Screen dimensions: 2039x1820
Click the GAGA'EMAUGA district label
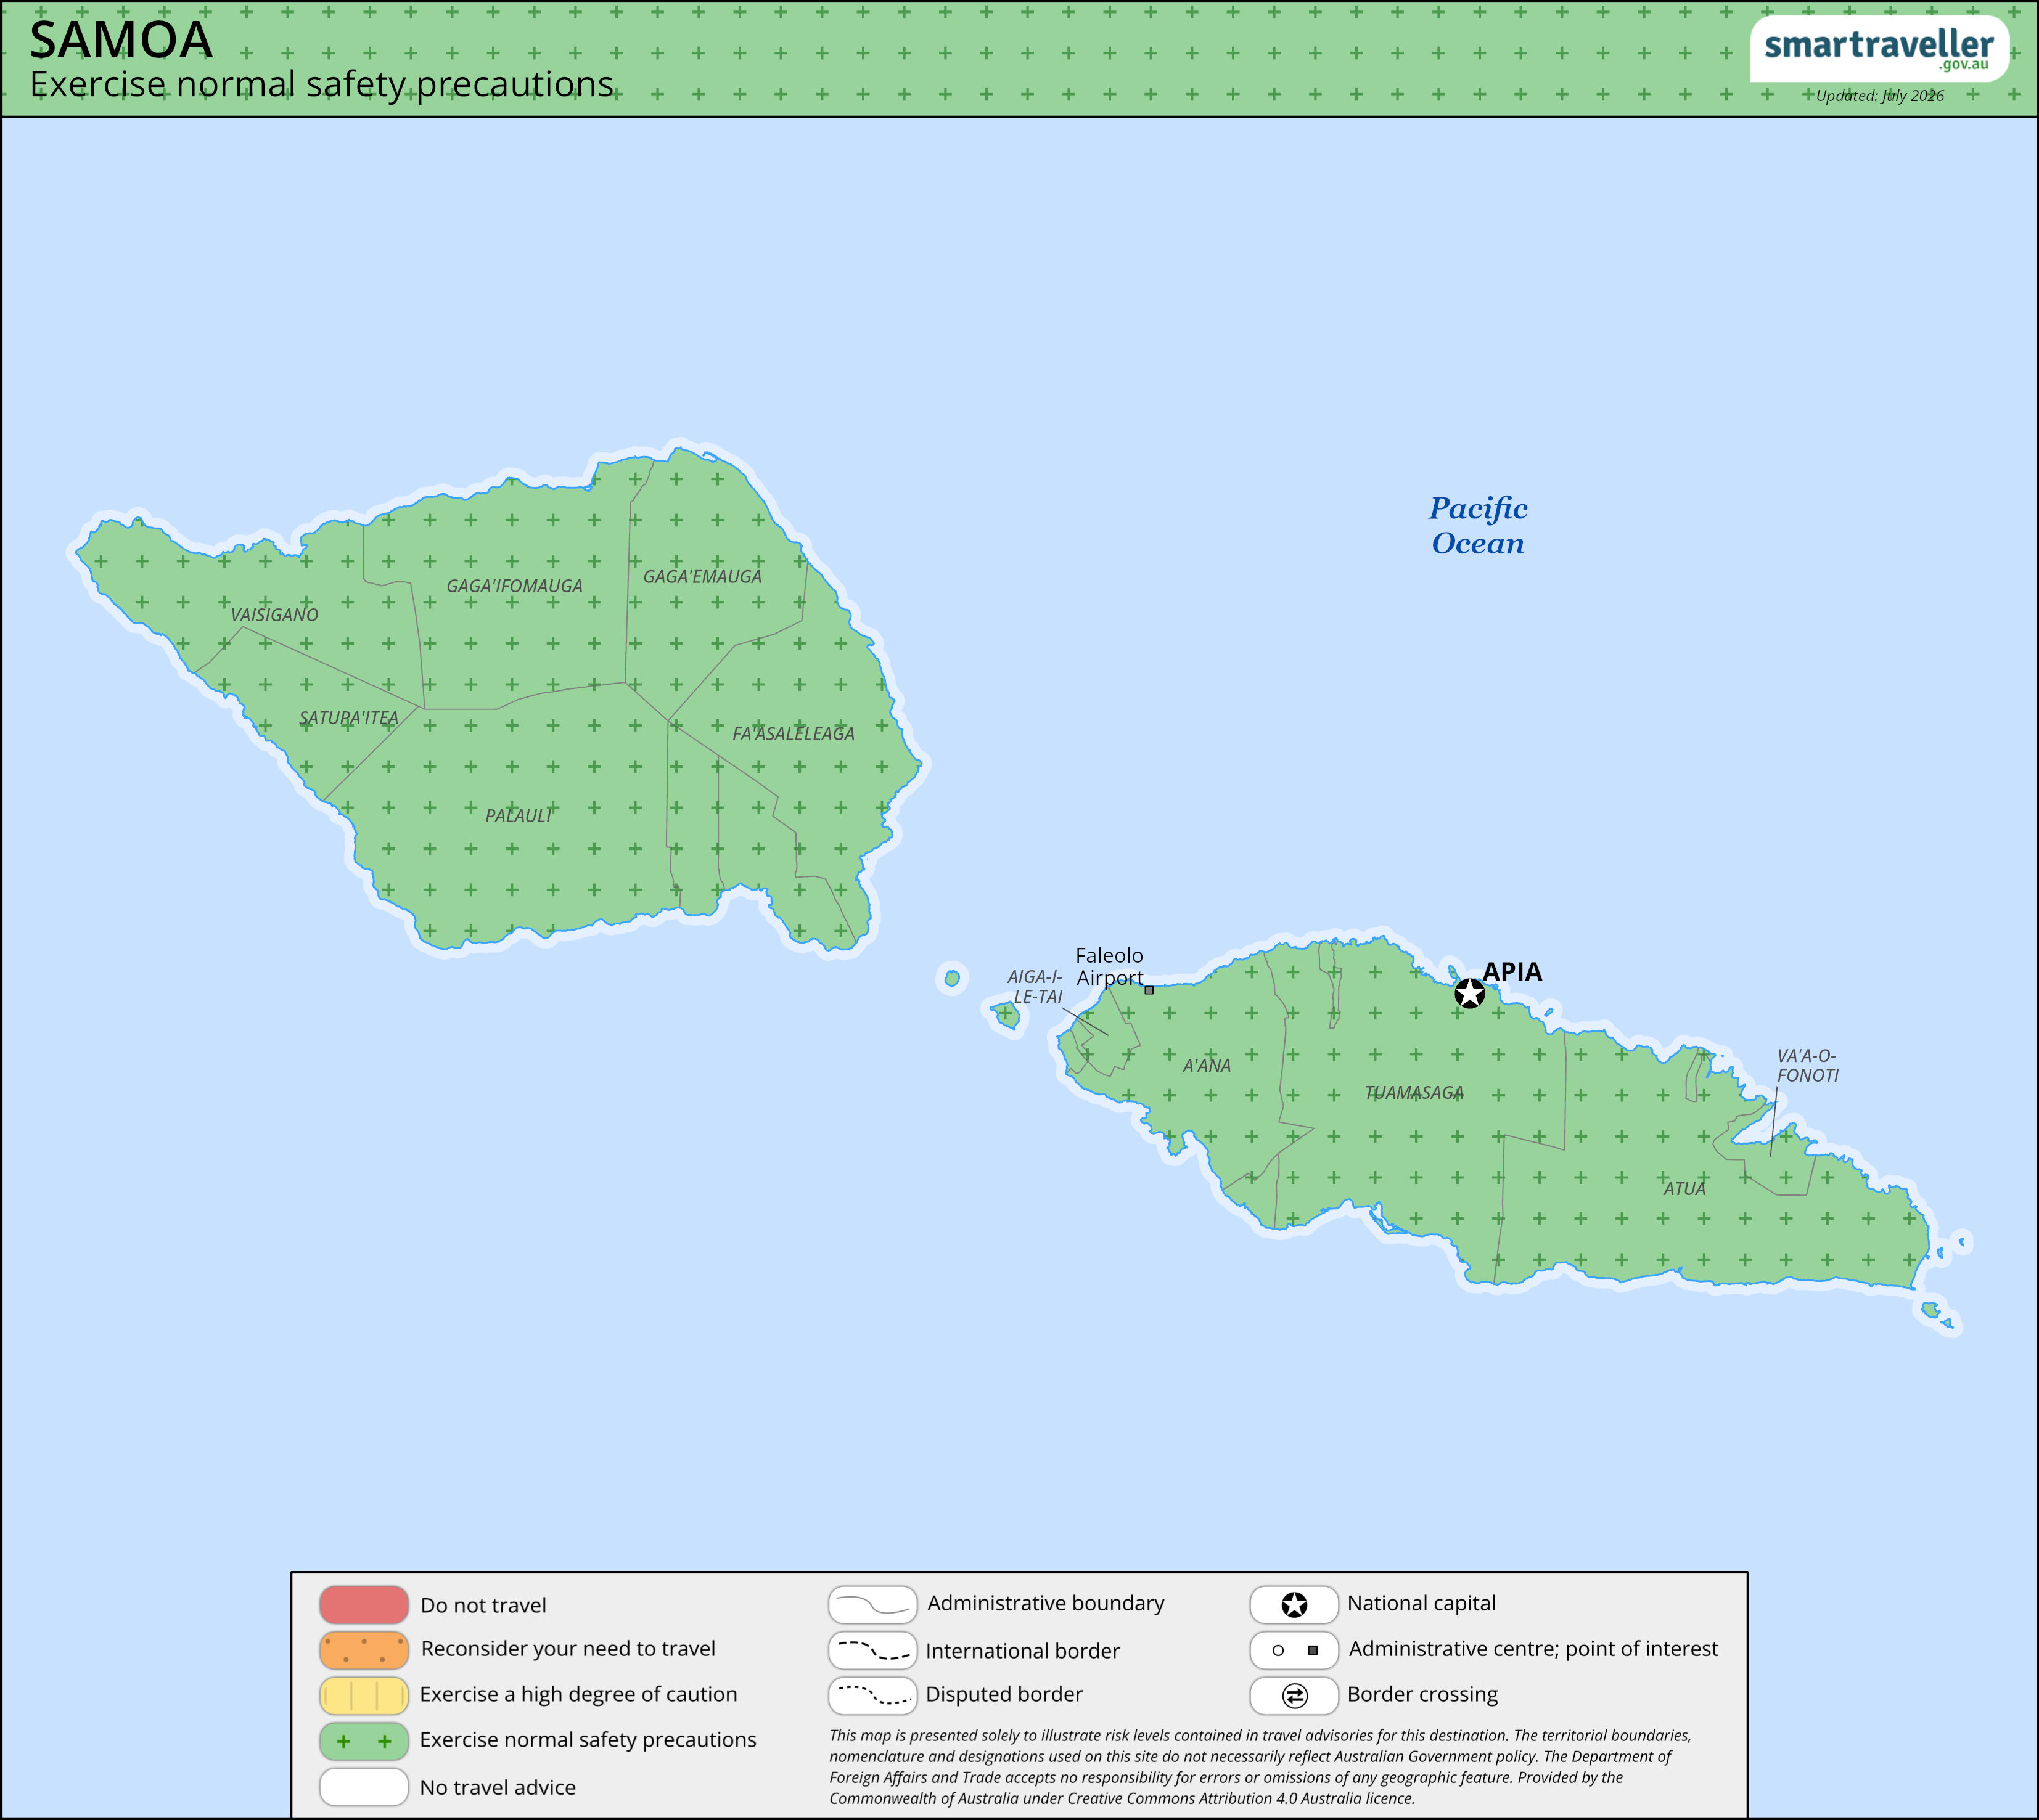click(702, 577)
